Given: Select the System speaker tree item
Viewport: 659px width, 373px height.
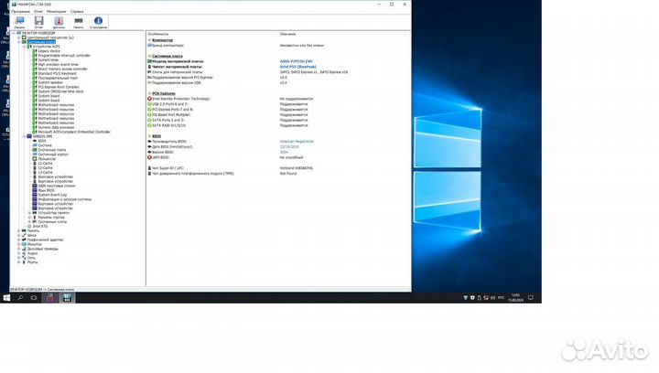Looking at the screenshot, I should point(50,82).
